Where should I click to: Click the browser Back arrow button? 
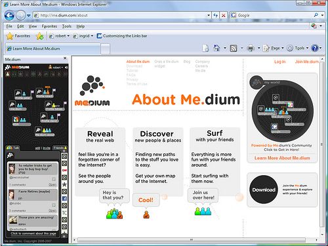click(x=9, y=15)
